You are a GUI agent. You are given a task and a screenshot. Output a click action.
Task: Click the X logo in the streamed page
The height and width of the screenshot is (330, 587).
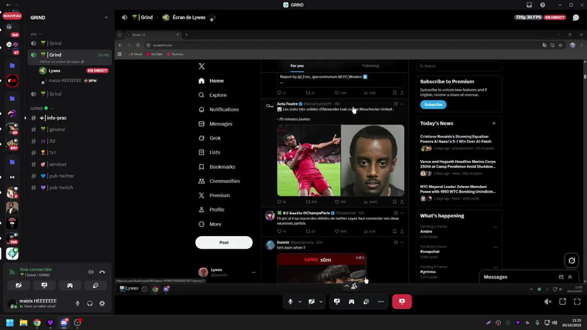[x=201, y=66]
